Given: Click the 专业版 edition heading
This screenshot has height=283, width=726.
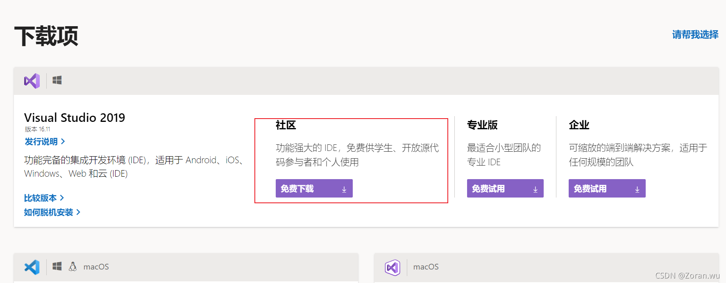Looking at the screenshot, I should tap(482, 125).
